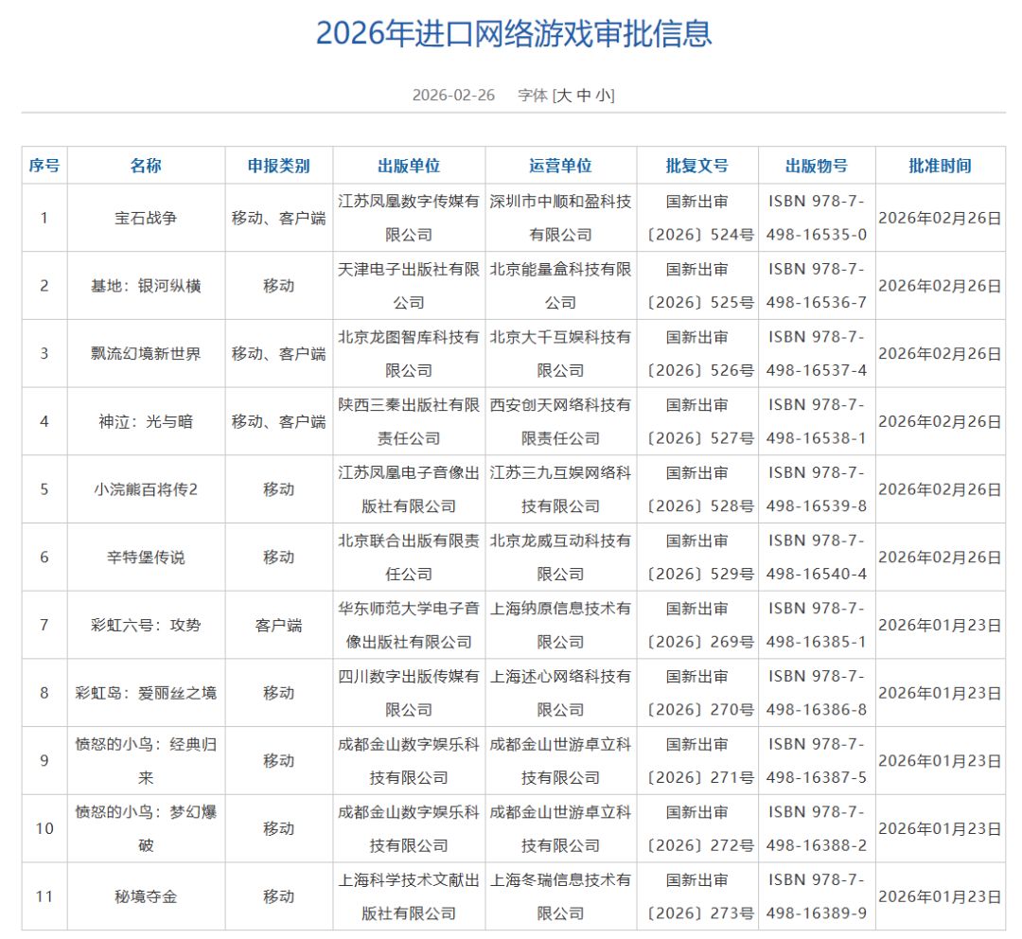Select game name 彩虹六号：攻势
Screen dimensions: 1022x939
(x=146, y=625)
